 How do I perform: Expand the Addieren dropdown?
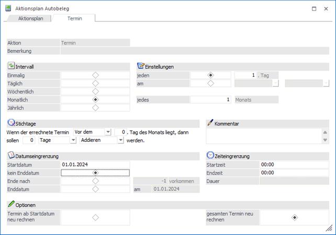pos(120,140)
